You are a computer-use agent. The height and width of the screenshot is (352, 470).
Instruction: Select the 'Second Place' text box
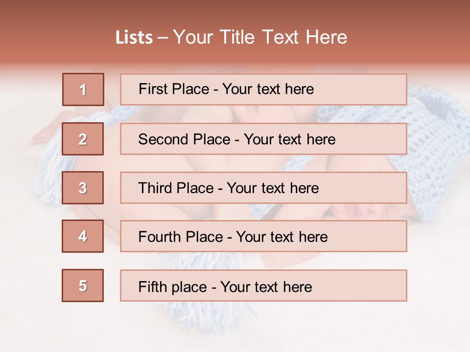[263, 139]
